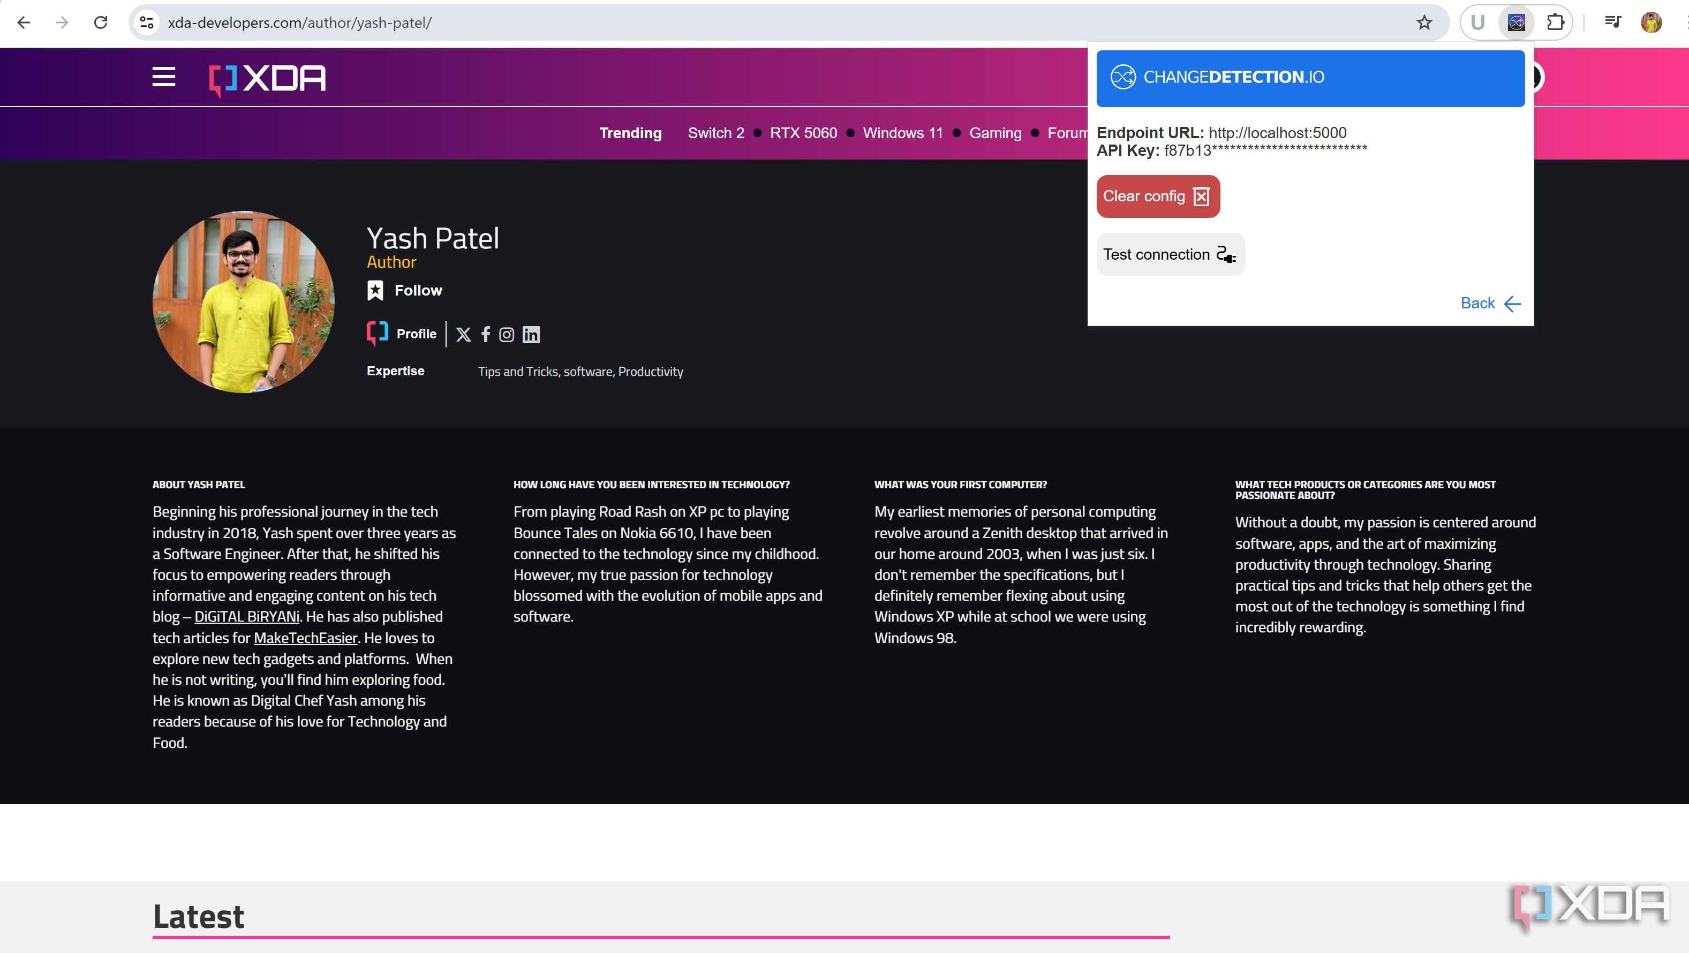Click the browser forward arrow
1689x953 pixels.
tap(62, 22)
